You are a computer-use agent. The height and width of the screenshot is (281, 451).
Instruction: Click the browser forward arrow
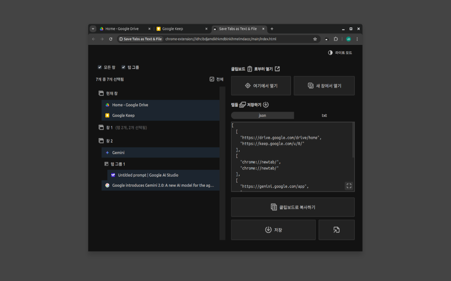click(x=102, y=39)
